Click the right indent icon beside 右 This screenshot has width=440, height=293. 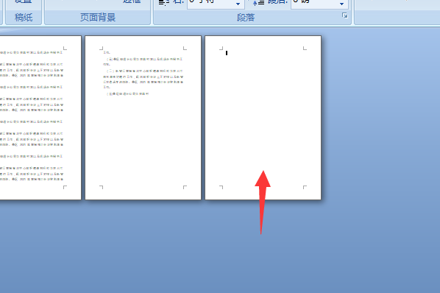point(164,2)
